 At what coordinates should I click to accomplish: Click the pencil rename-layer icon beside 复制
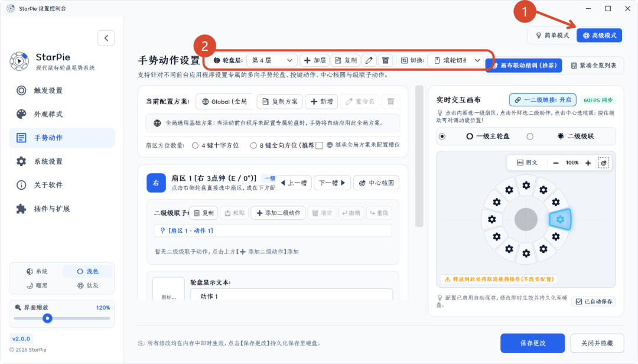pos(369,60)
